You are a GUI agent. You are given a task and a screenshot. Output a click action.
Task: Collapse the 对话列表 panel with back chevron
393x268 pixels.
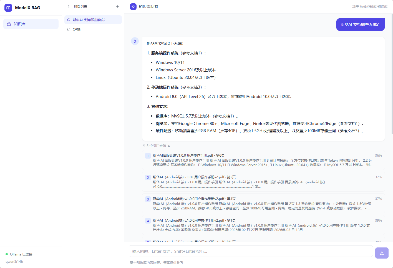pyautogui.click(x=69, y=6)
